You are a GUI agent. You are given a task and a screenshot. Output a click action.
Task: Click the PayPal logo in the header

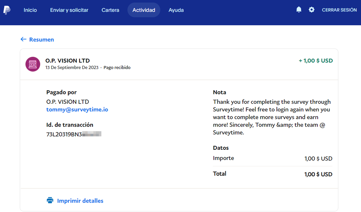pos(7,10)
